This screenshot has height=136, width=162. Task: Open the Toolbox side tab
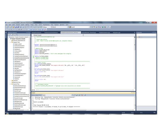coord(6,36)
